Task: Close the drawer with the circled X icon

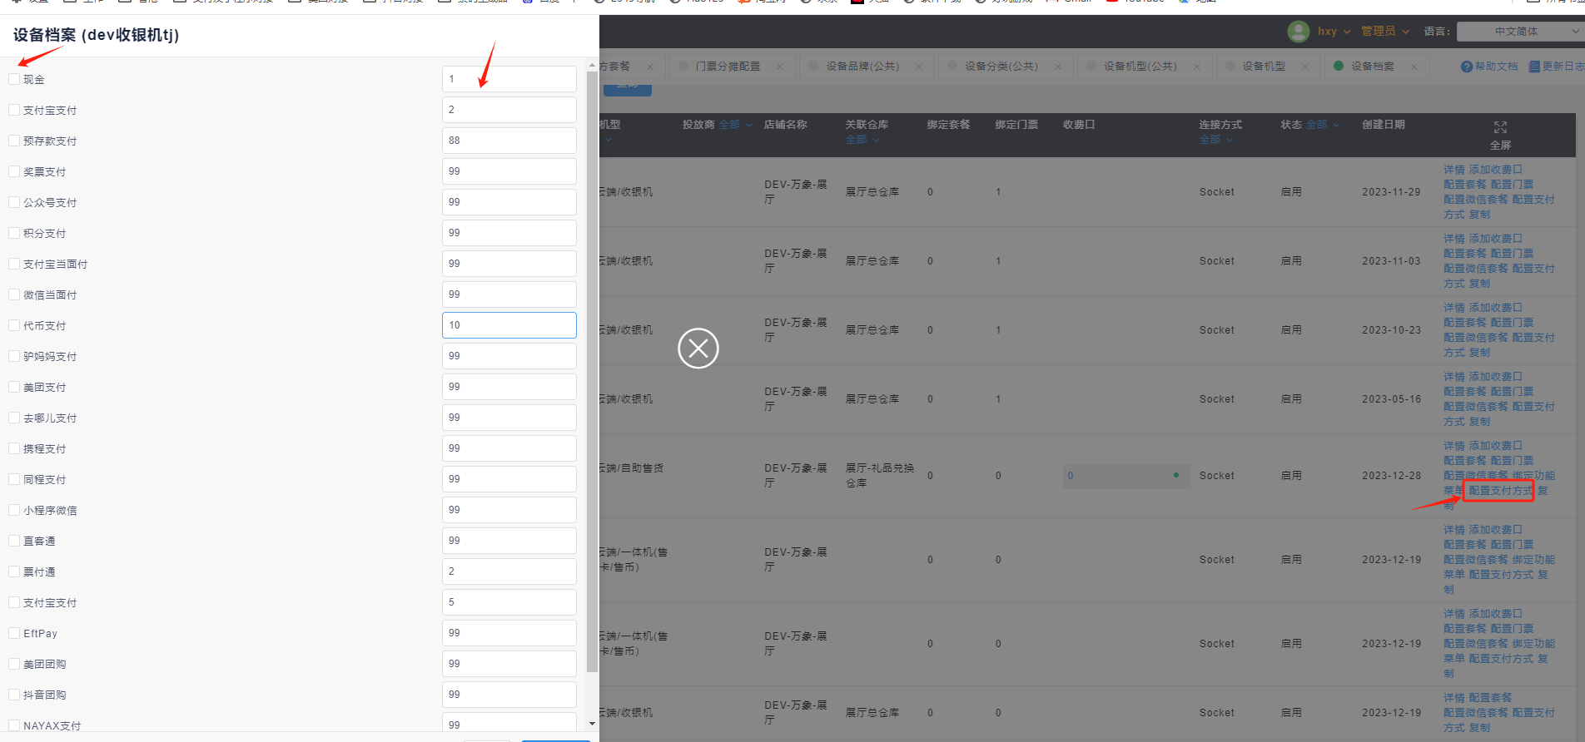Action: point(698,349)
